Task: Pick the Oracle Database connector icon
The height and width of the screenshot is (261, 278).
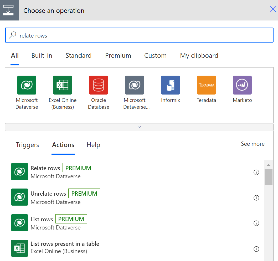Action: [99, 85]
